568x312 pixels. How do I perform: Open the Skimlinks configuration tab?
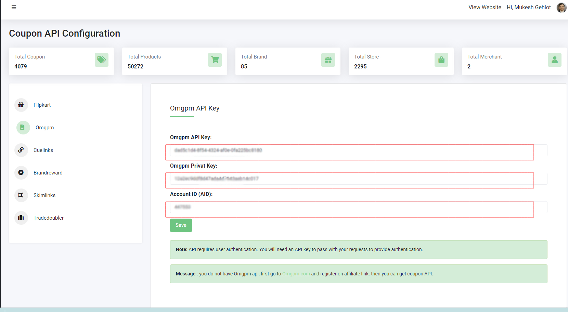coord(44,195)
